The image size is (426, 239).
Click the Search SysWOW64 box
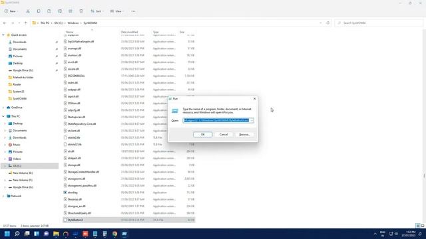(379, 23)
